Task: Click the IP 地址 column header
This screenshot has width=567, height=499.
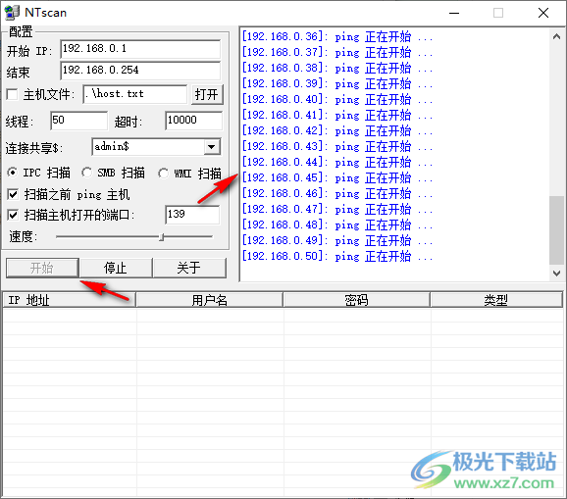Action: pos(70,300)
